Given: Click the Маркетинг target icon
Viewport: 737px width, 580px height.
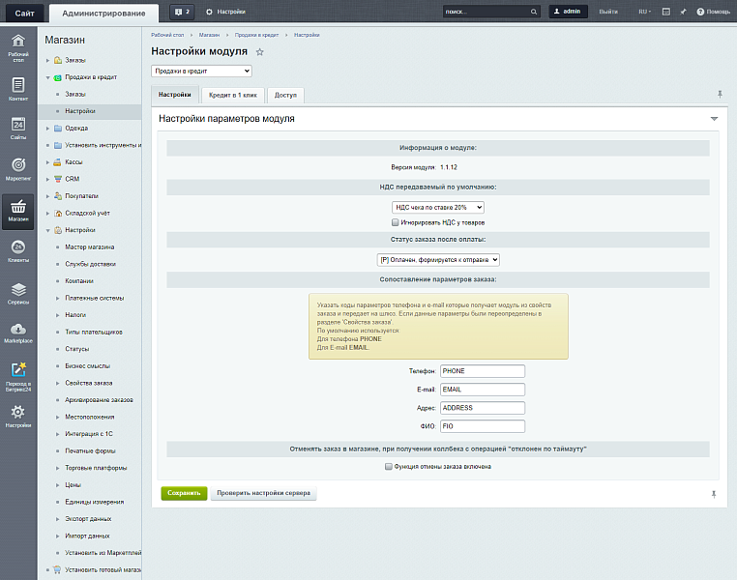Looking at the screenshot, I should (x=18, y=168).
